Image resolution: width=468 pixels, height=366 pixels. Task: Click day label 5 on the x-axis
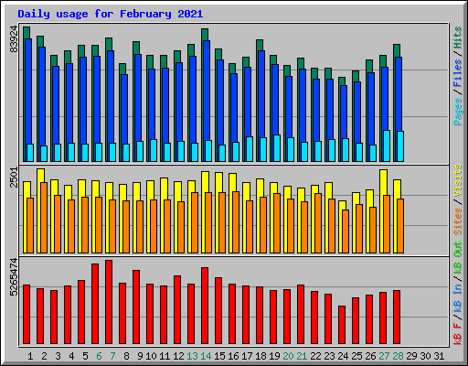coord(85,356)
